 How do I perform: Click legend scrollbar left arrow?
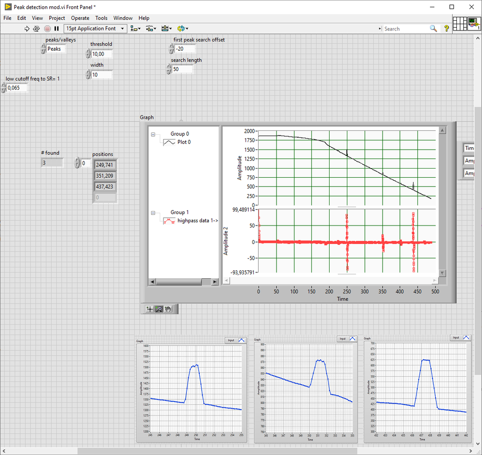pyautogui.click(x=152, y=282)
